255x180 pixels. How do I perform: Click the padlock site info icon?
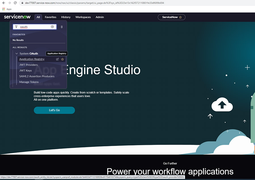click(22, 3)
